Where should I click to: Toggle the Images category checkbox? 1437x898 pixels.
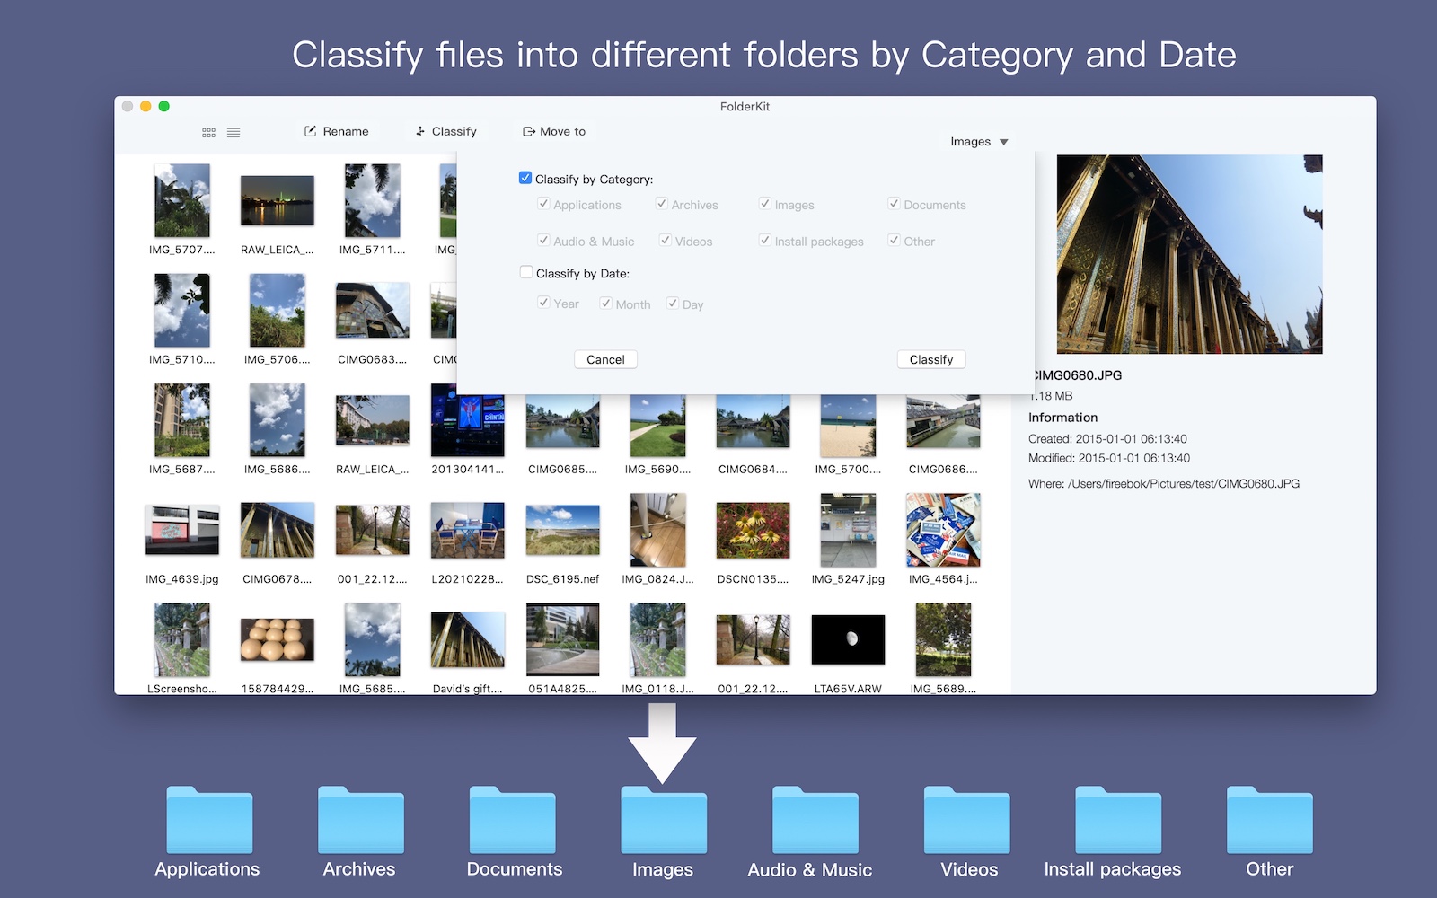coord(765,204)
